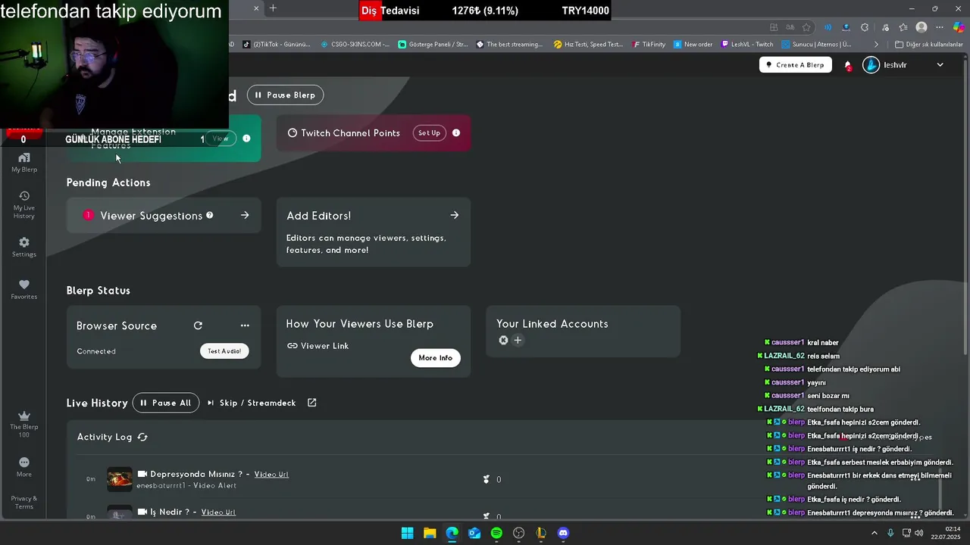The image size is (970, 545).
Task: Open Edge settings and more menu
Action: coord(940,27)
